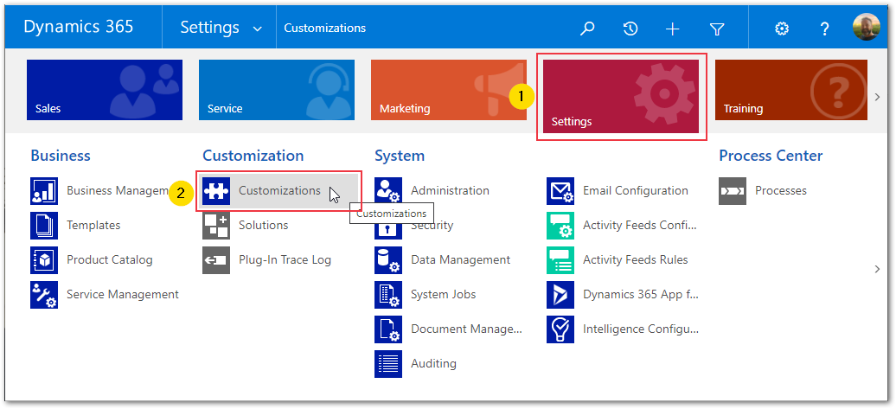Image resolution: width=896 pixels, height=409 pixels.
Task: Open the Marketing tile
Action: [x=449, y=90]
